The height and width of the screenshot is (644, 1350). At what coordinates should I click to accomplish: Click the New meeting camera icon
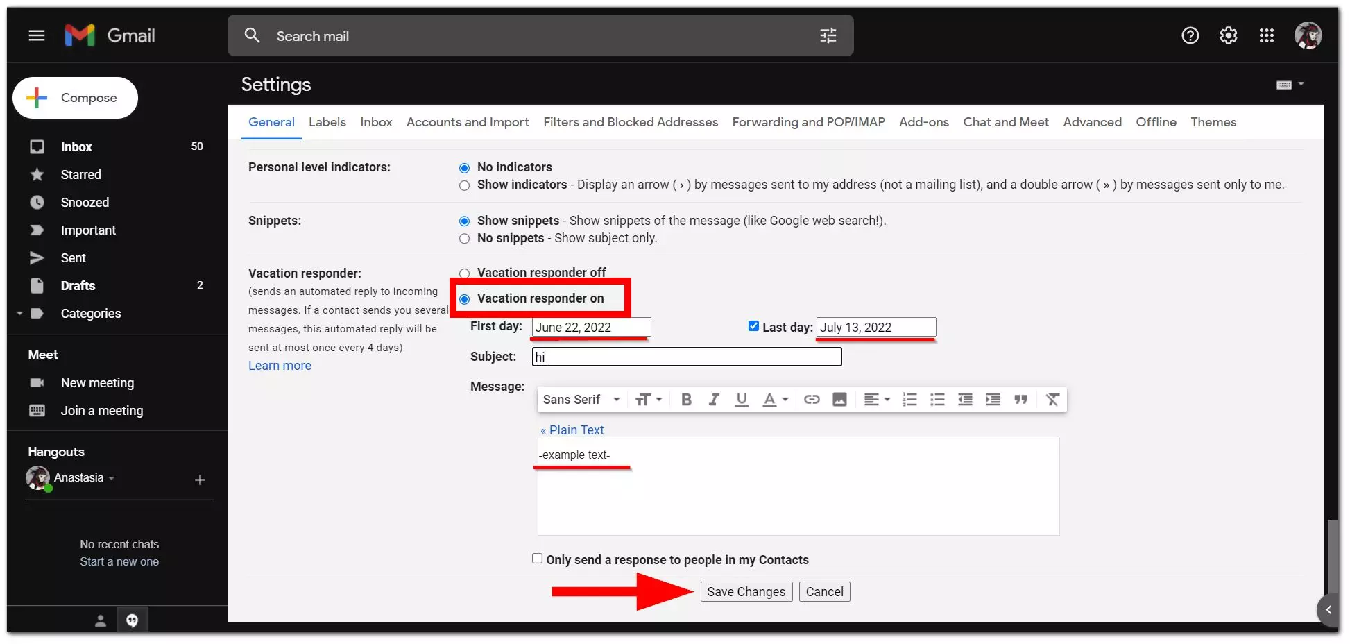click(37, 383)
